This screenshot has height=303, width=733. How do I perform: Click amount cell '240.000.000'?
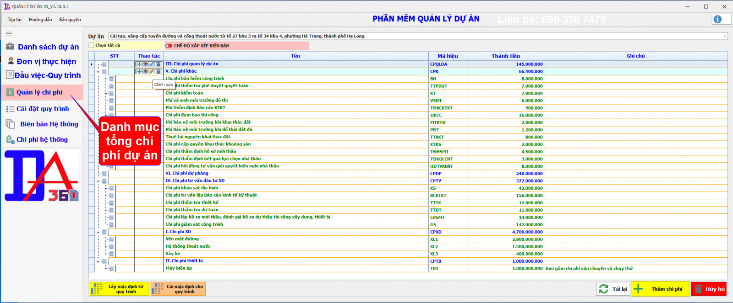pyautogui.click(x=505, y=174)
